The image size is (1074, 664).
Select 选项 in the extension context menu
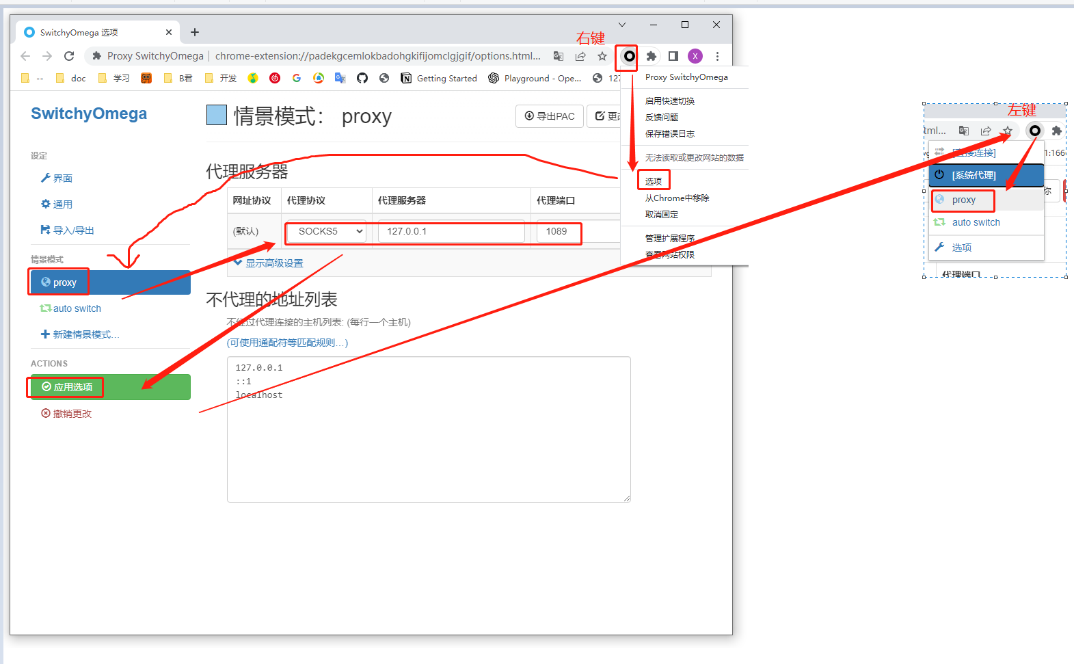click(x=654, y=181)
